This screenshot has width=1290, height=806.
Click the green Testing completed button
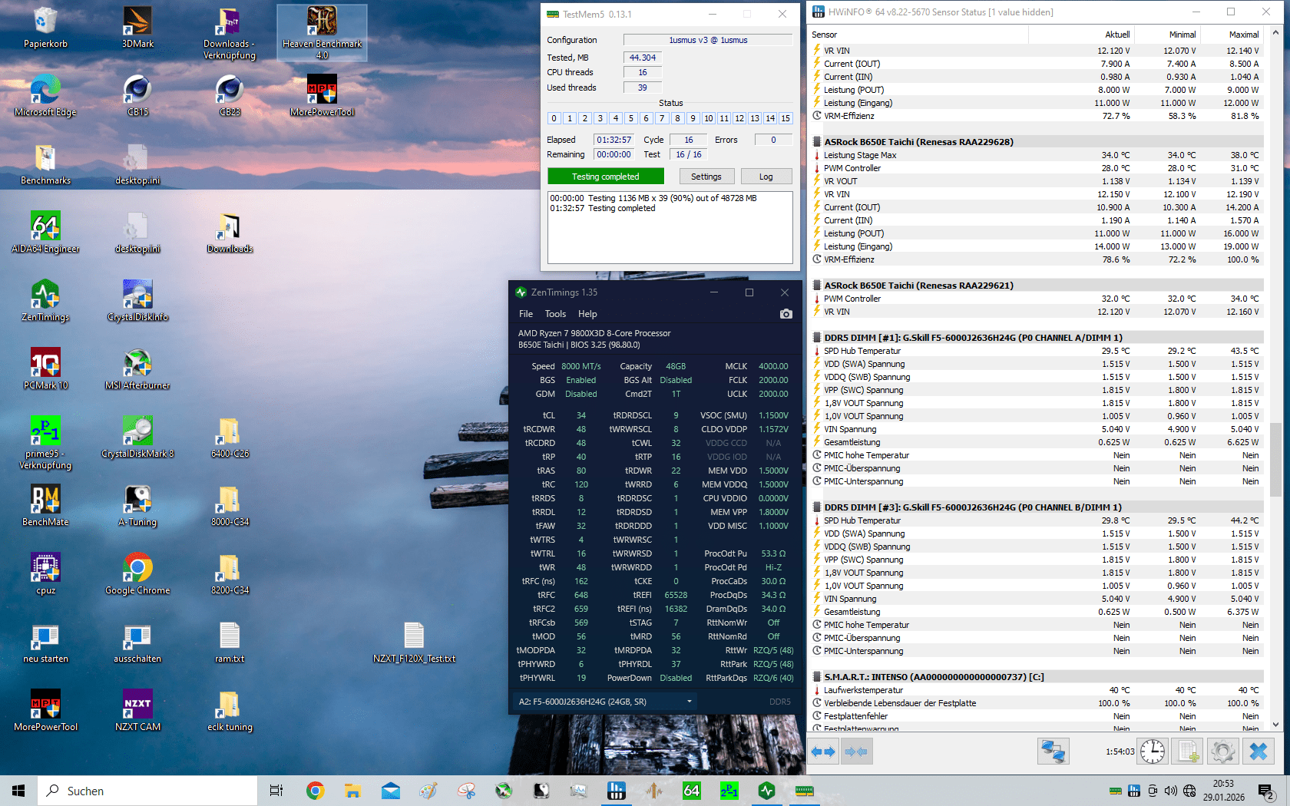(x=606, y=177)
